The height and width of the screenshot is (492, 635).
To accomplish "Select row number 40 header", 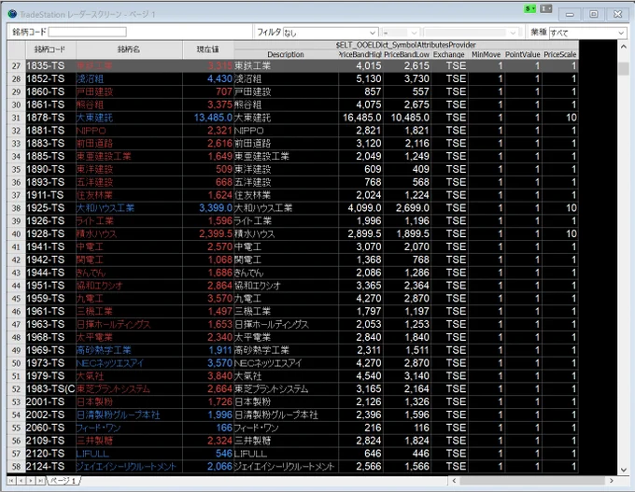I will click(x=16, y=233).
